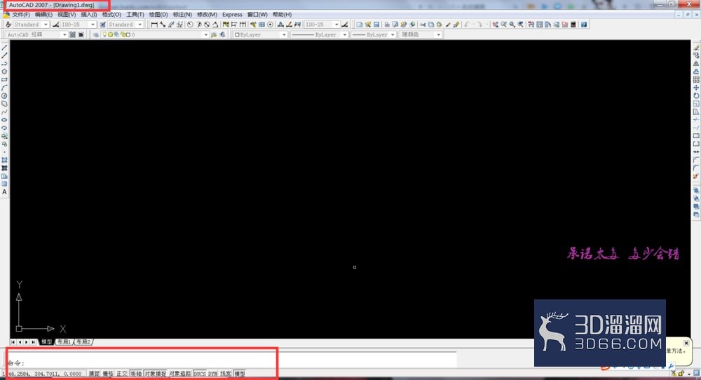Select the Hatch tool
The height and width of the screenshot is (380, 701).
coord(4,160)
